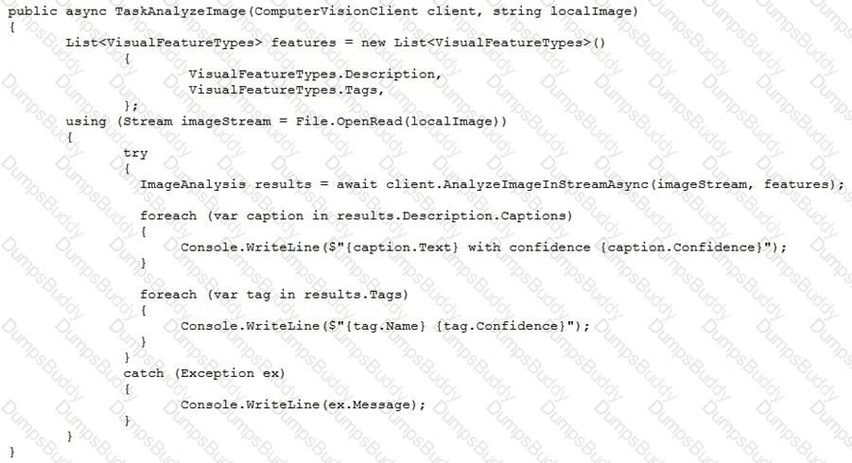Click the try keyword
Viewport: 852px width, 463px height.
135,154
